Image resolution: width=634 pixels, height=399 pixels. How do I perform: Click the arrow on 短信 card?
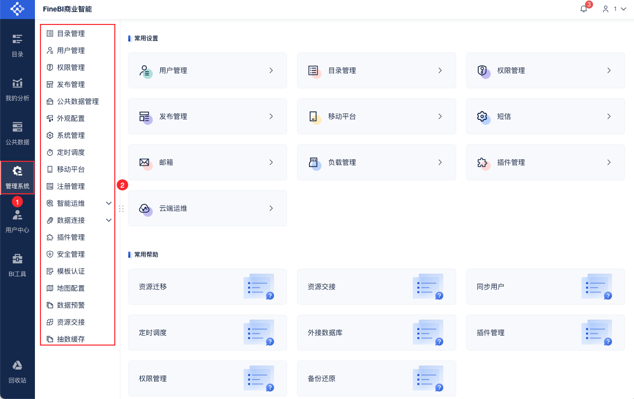pos(609,116)
